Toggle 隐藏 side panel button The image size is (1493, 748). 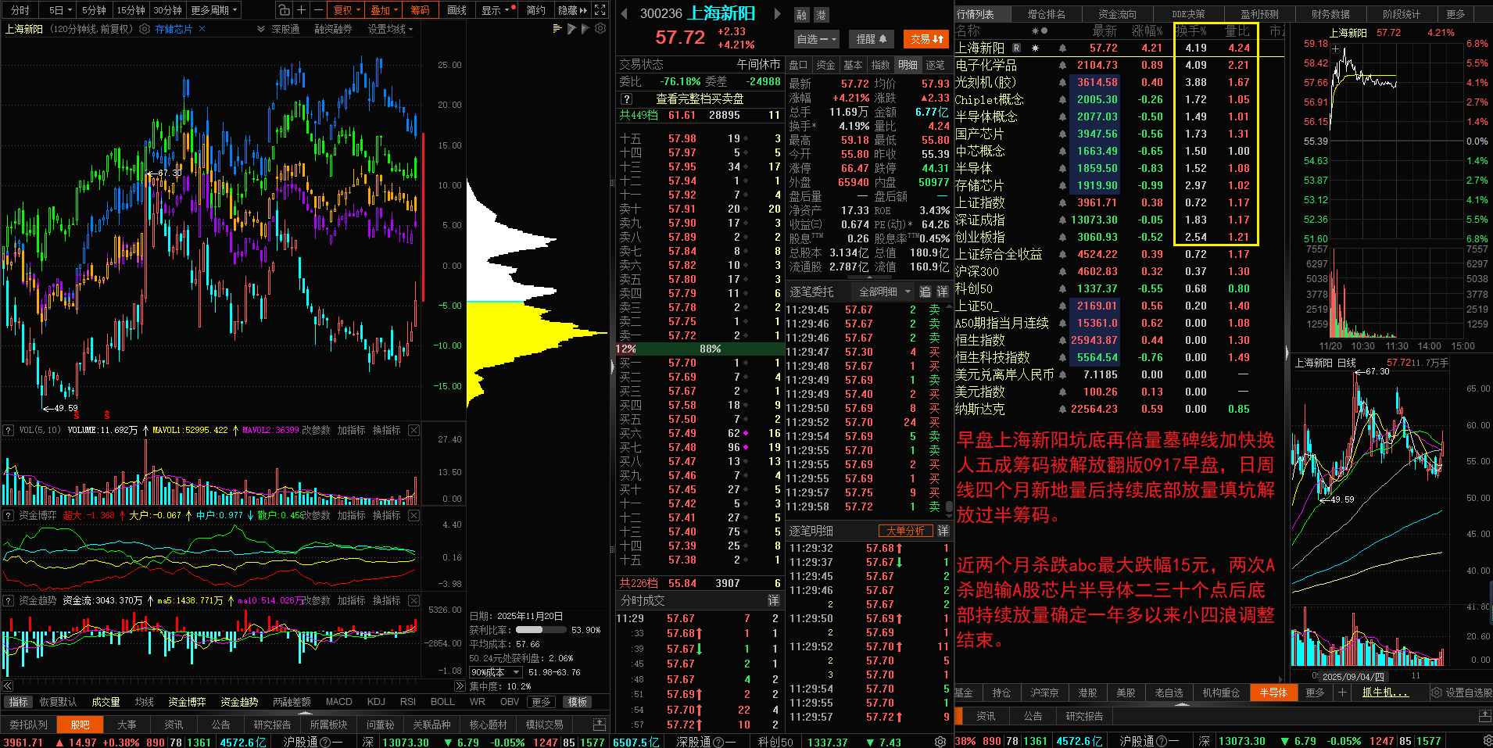tap(571, 10)
